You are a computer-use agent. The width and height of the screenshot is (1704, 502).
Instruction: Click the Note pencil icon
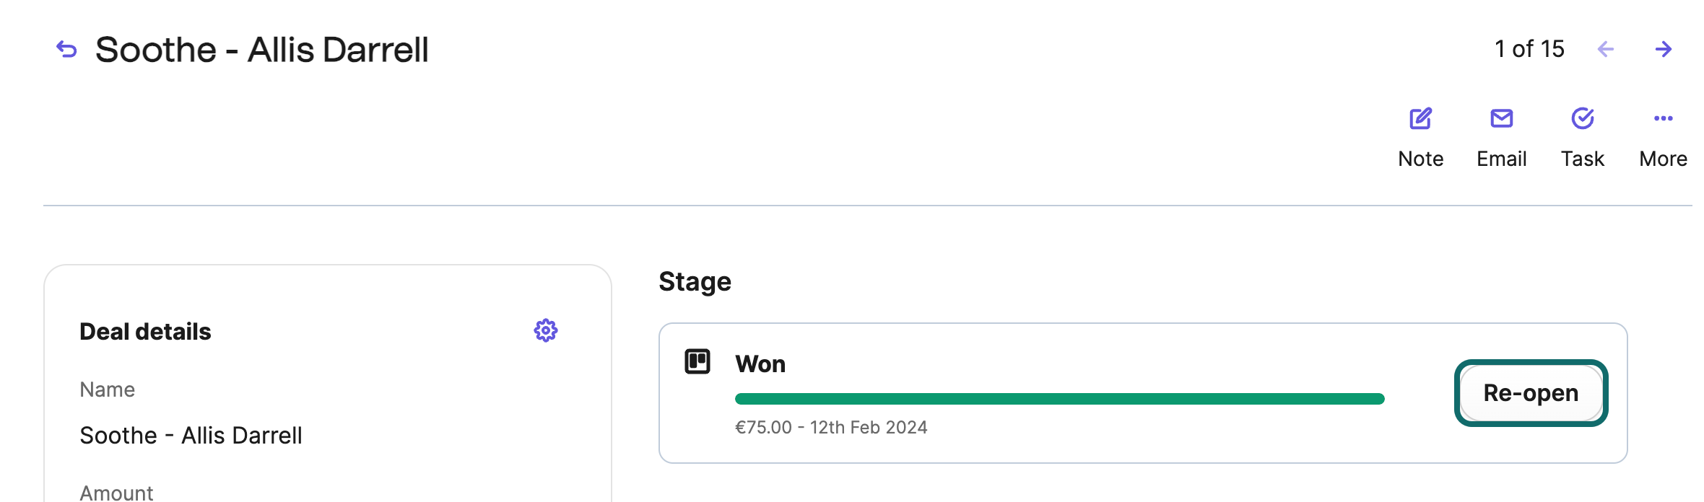(x=1420, y=118)
